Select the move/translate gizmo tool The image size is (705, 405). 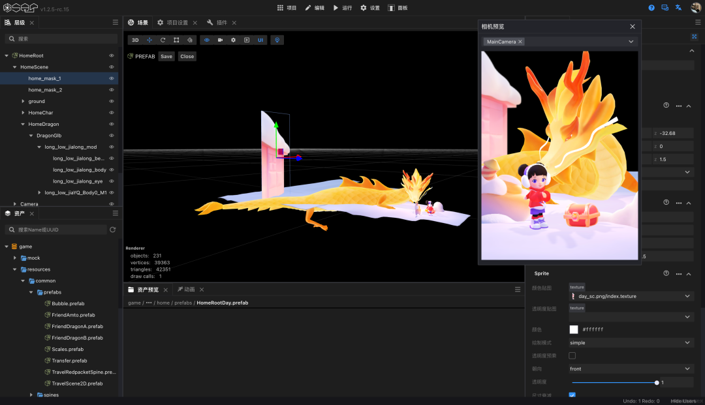(149, 40)
